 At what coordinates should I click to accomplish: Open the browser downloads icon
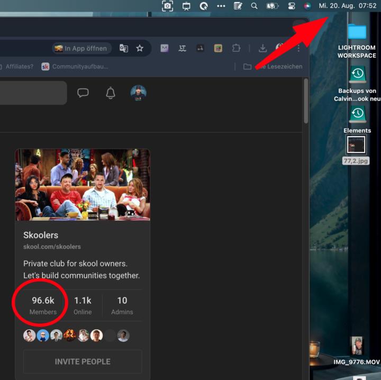(x=262, y=48)
